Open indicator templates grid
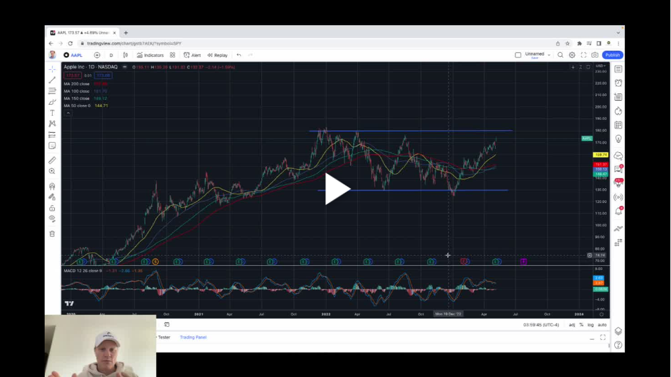 click(172, 56)
